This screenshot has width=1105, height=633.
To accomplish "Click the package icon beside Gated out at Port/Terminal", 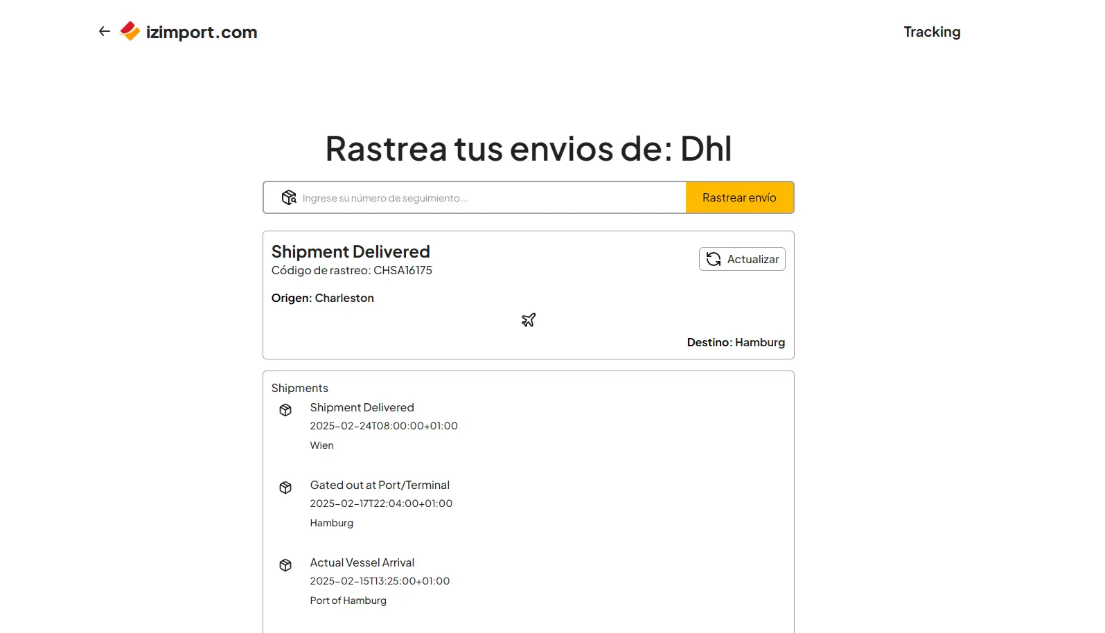I will (x=285, y=488).
